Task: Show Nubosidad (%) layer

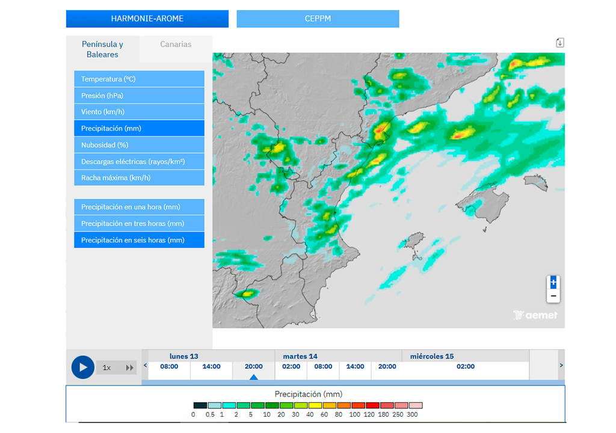Action: 139,145
